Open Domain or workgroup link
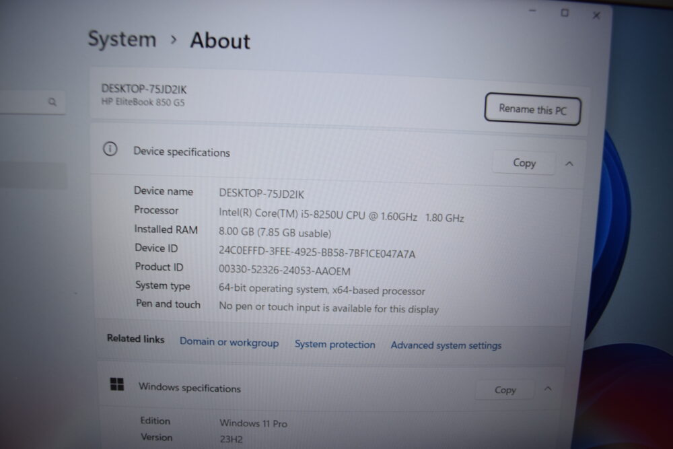673x449 pixels. coord(229,342)
